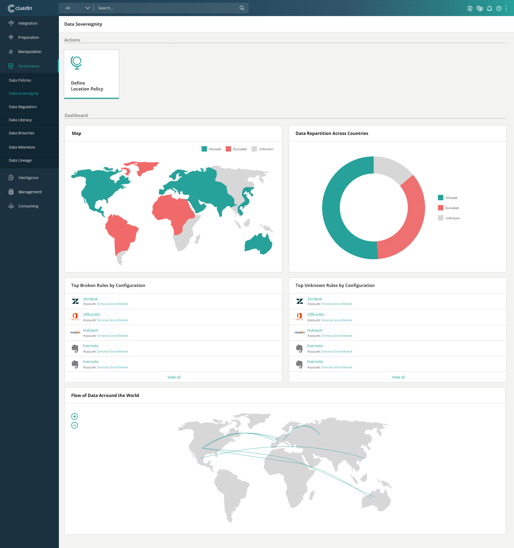This screenshot has height=548, width=514.
Task: Select the Consuming section icon
Action: click(x=12, y=206)
